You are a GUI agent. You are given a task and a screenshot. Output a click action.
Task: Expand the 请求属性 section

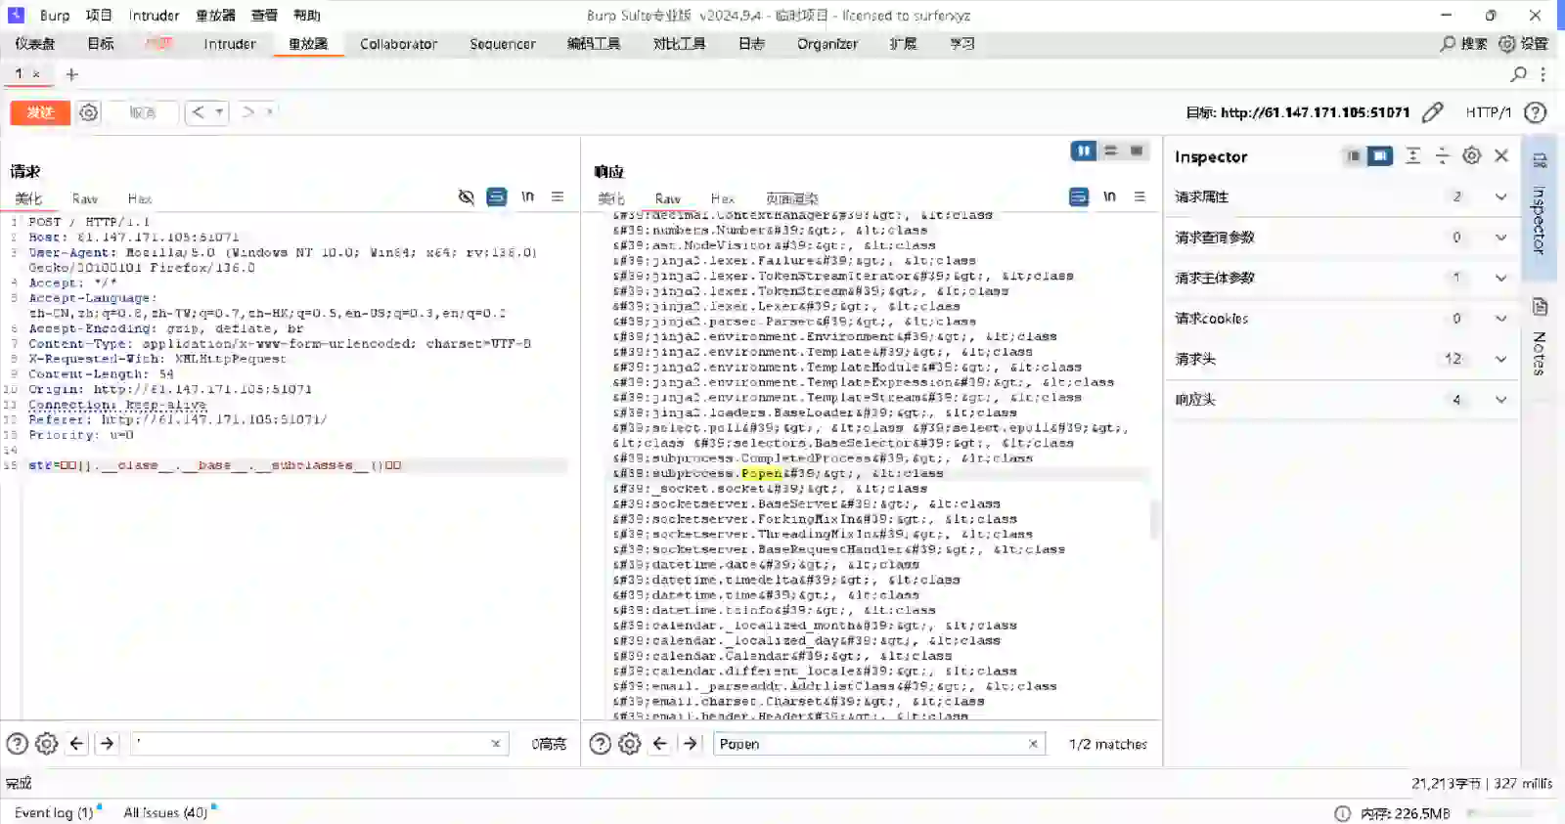point(1500,197)
